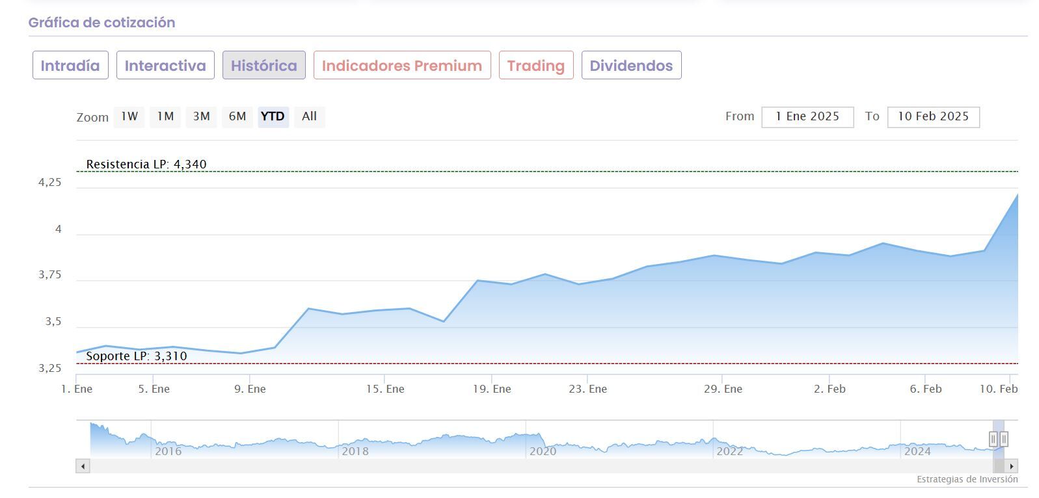Click the left range handle in navigator
Viewport: 1039px width, 498px height.
point(993,439)
